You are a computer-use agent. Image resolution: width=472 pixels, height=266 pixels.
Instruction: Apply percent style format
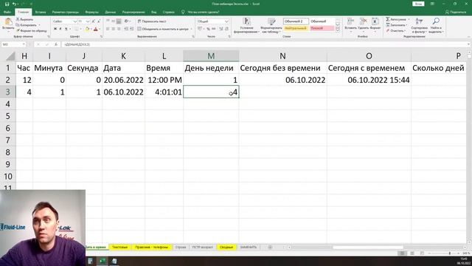tap(208, 29)
